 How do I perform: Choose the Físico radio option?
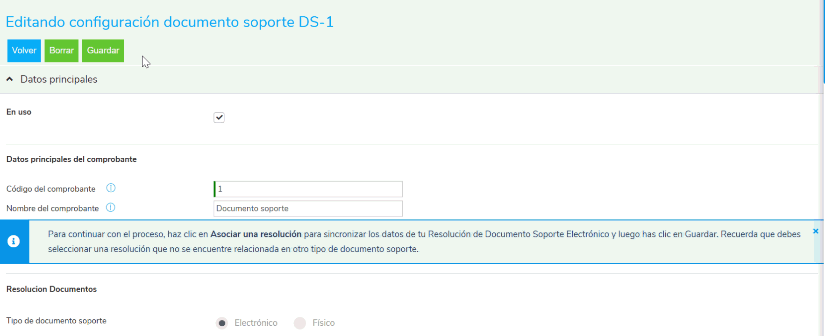click(300, 323)
